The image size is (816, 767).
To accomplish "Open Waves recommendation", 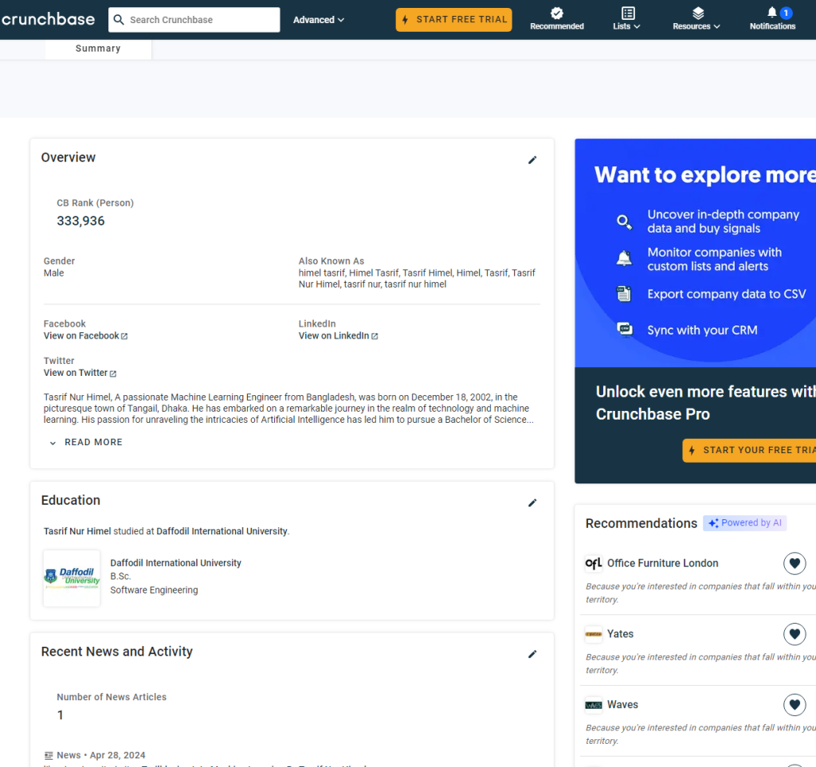I will pos(622,705).
